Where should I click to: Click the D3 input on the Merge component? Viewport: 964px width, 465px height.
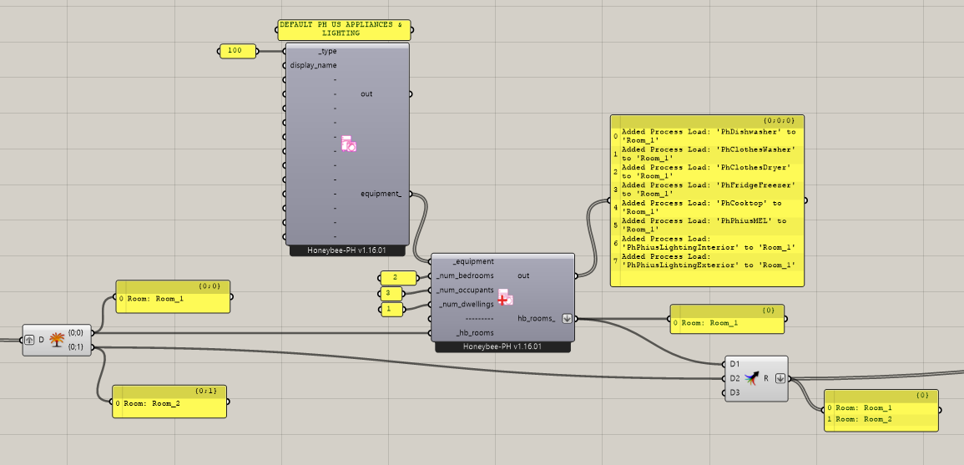(x=734, y=392)
